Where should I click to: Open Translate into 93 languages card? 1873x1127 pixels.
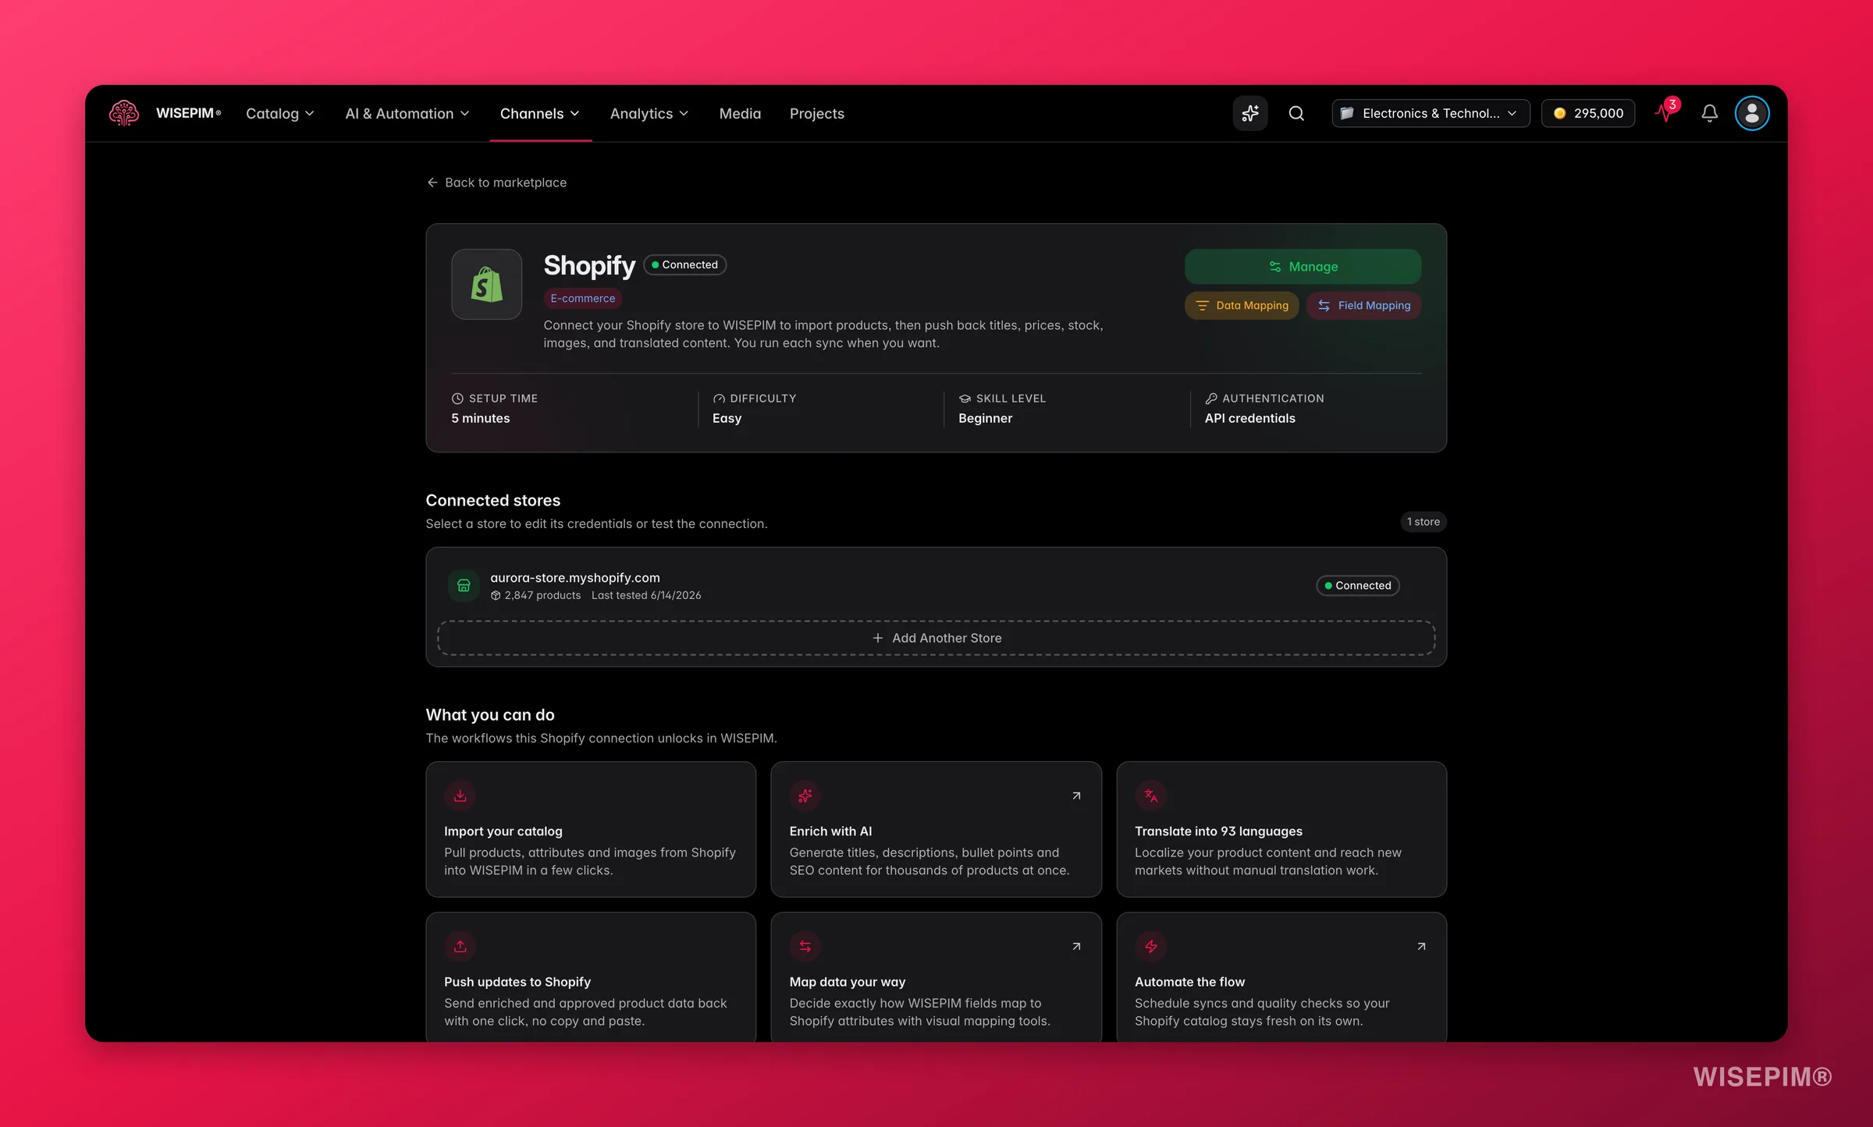point(1281,829)
